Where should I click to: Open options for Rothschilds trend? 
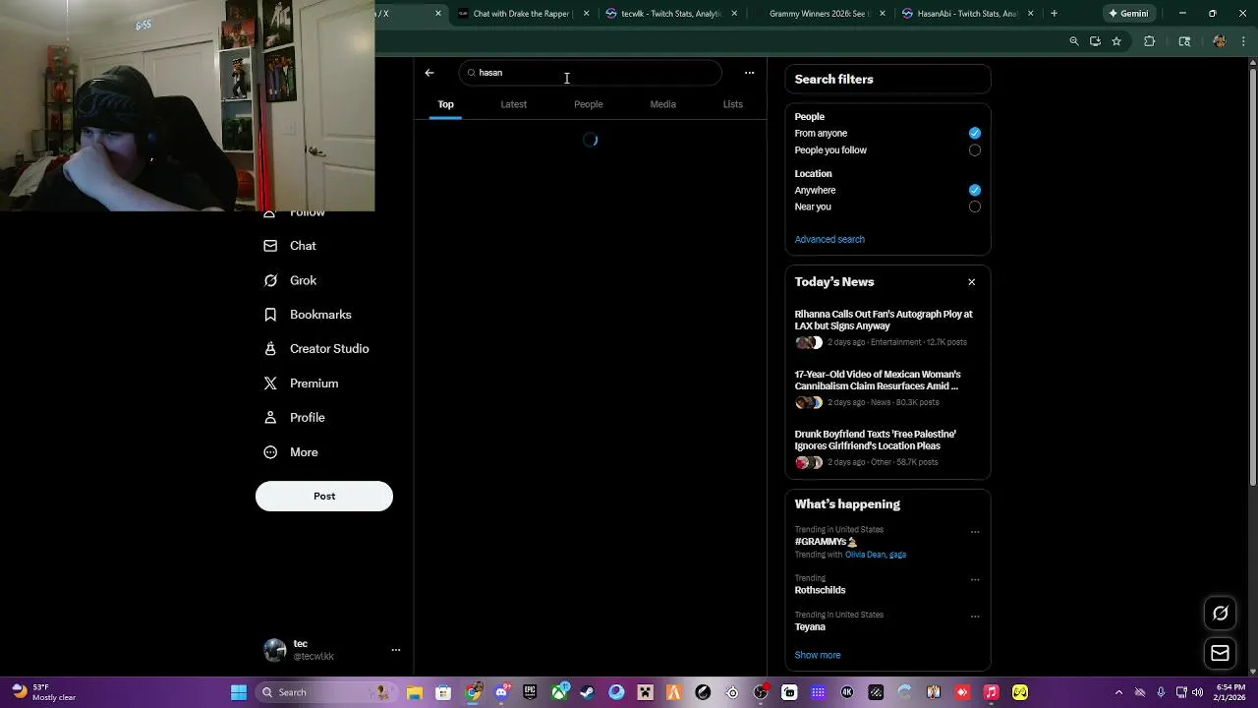[x=975, y=580]
